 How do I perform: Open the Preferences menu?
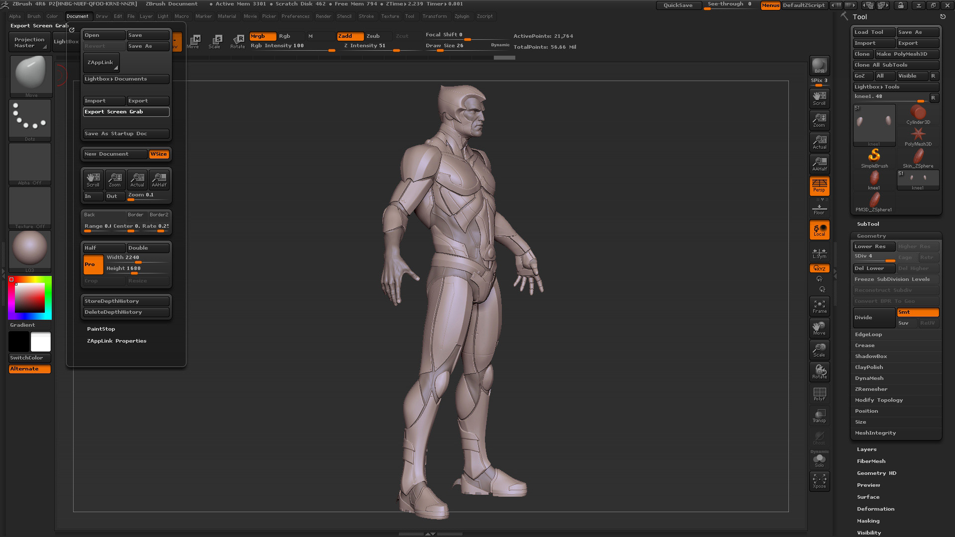295,16
